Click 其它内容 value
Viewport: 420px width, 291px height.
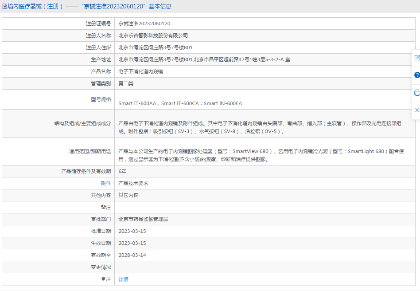coord(128,195)
